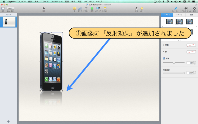
Task: Expand the 枠線 border section
Action: click(x=164, y=45)
